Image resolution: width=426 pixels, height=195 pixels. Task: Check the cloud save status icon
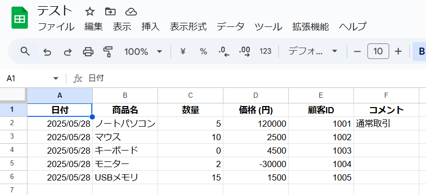tap(131, 12)
